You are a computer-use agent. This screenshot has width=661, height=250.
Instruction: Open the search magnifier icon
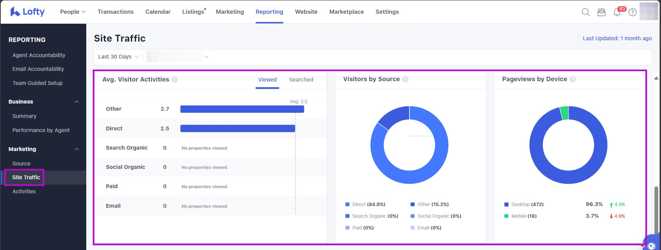click(x=585, y=12)
